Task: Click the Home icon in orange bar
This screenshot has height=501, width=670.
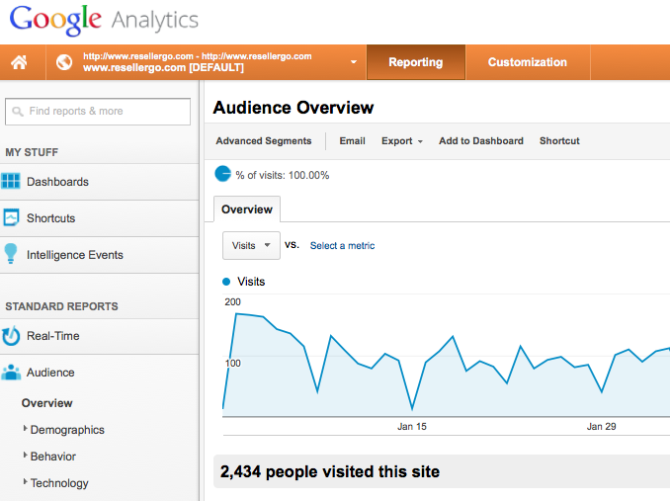Action: (19, 62)
